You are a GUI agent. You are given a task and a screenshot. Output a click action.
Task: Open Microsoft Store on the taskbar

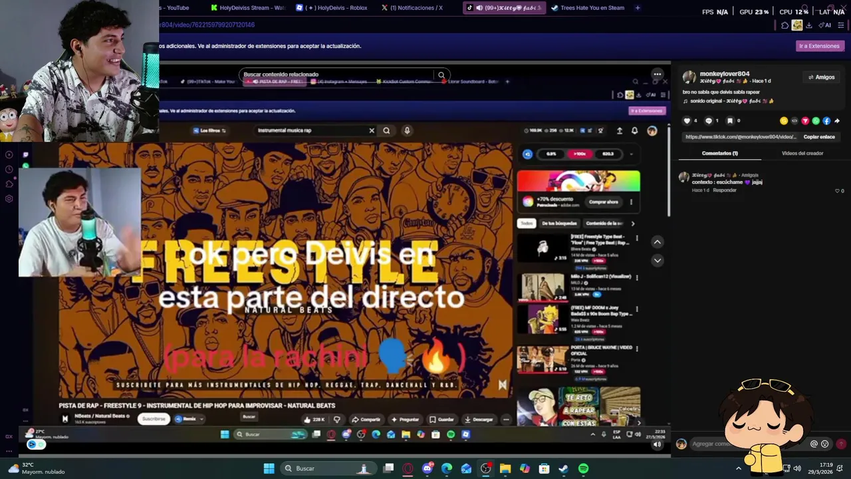point(545,468)
